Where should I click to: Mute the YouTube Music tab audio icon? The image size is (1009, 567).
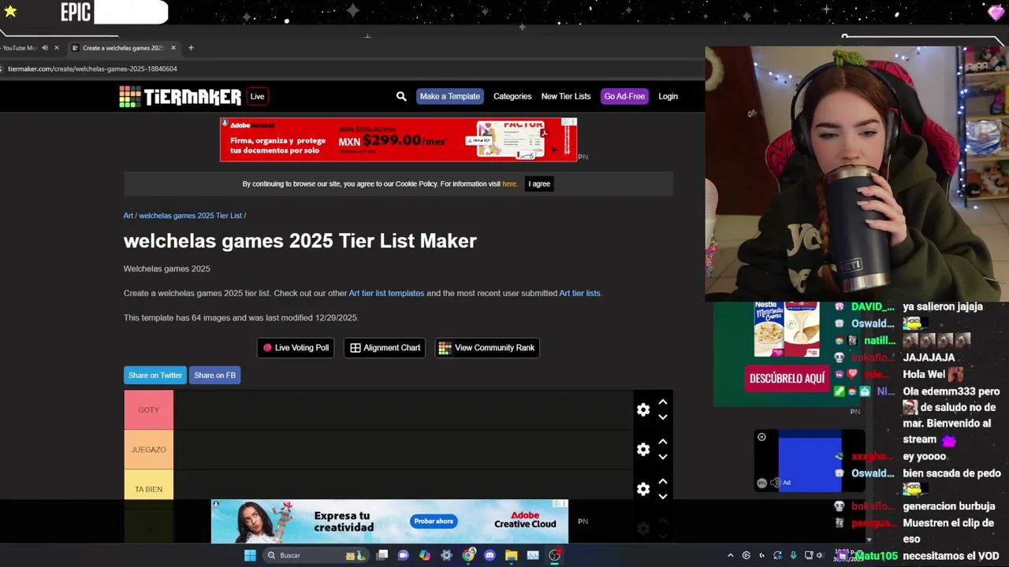44,47
